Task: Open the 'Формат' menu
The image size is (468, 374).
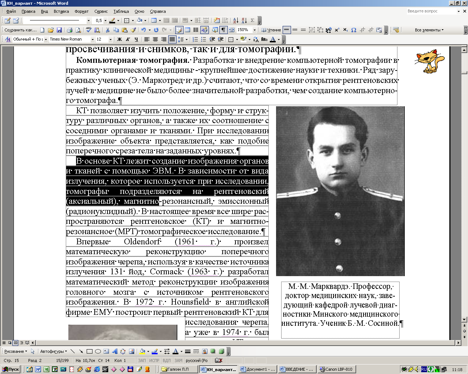Action: (x=82, y=11)
